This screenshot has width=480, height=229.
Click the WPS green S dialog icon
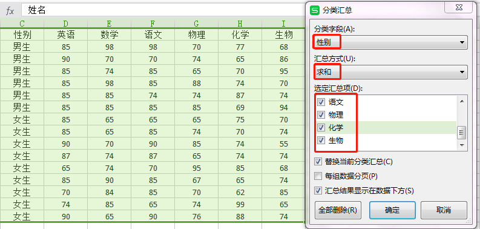pos(315,10)
